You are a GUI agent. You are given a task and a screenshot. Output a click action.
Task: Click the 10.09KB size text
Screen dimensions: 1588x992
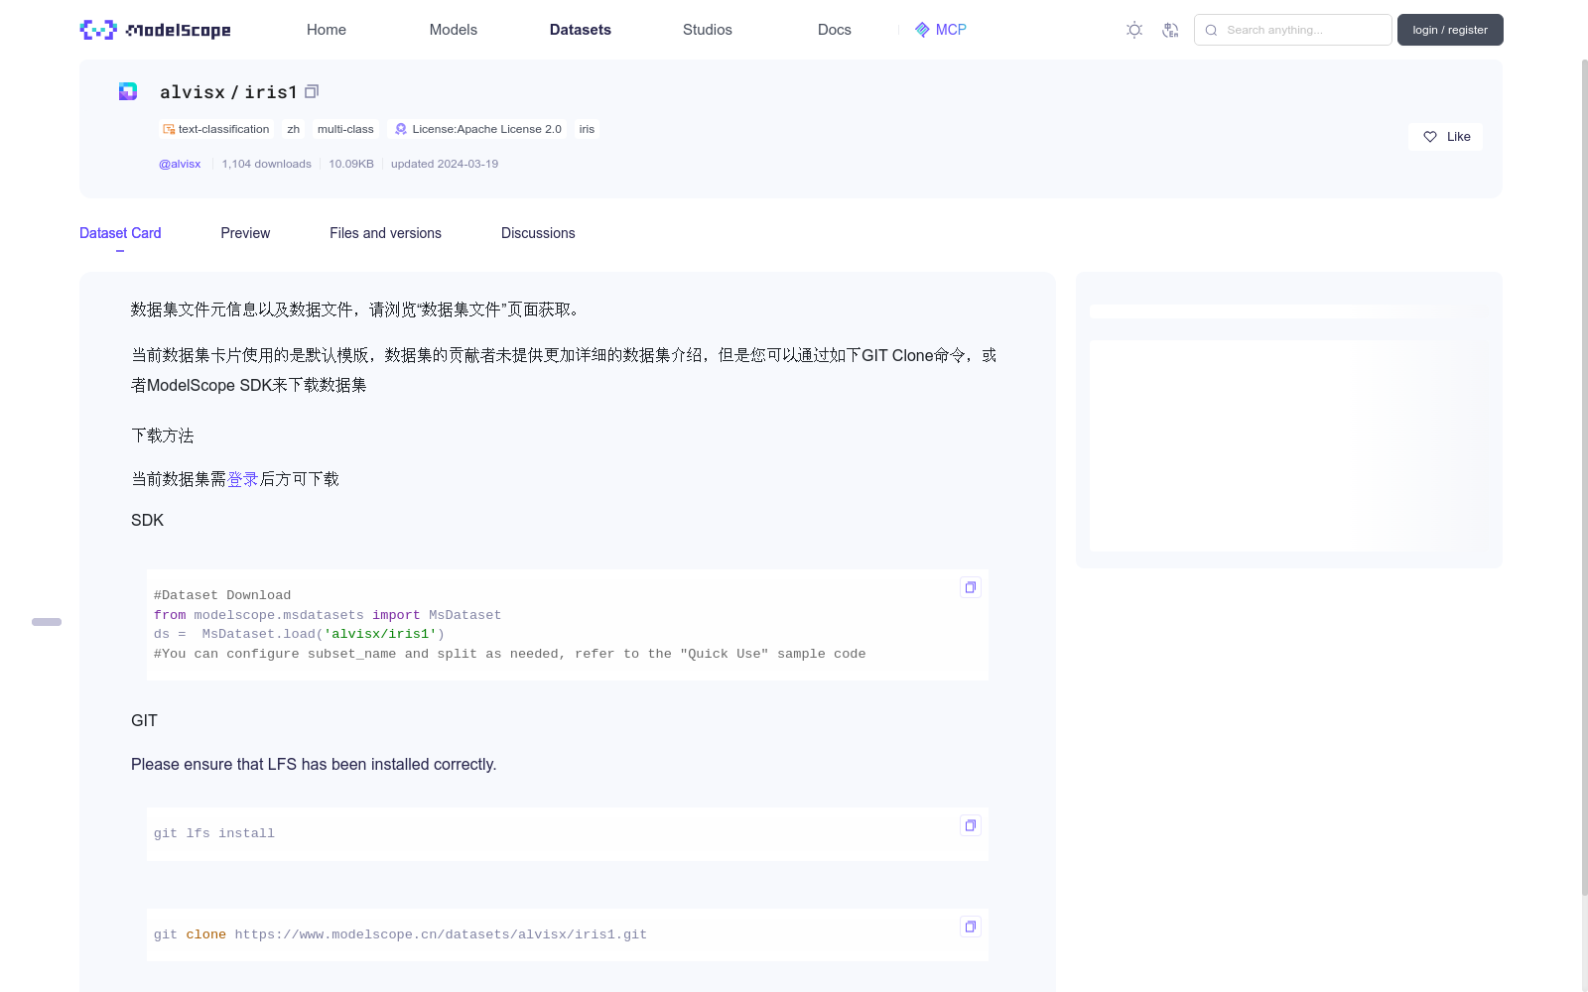[x=351, y=164]
